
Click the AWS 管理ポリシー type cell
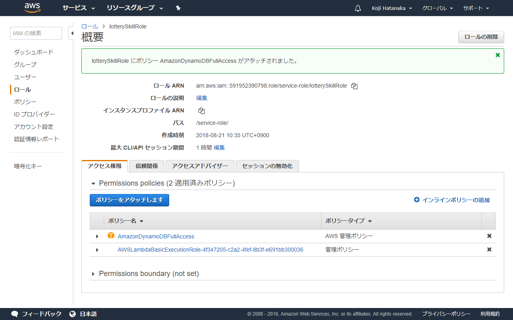coord(349,236)
